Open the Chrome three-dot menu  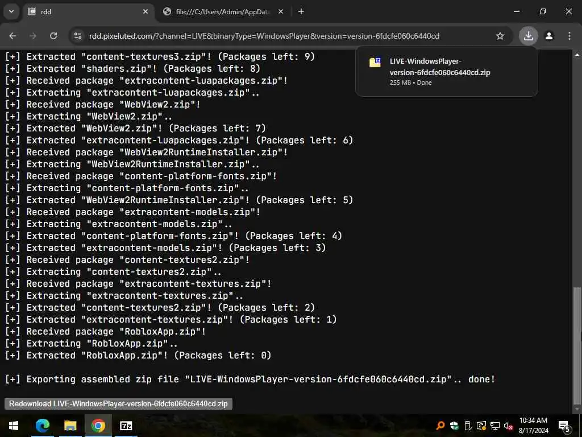(x=569, y=36)
